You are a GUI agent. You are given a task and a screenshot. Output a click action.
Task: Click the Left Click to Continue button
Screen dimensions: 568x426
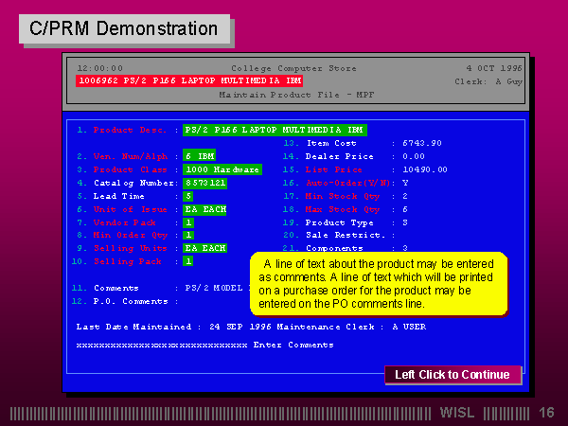453,375
